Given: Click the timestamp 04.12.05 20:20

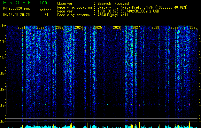Looking at the screenshot, I should pos(16,15).
